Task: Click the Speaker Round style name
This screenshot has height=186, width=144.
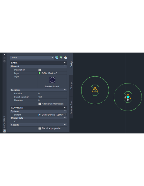Action: (x=52, y=87)
